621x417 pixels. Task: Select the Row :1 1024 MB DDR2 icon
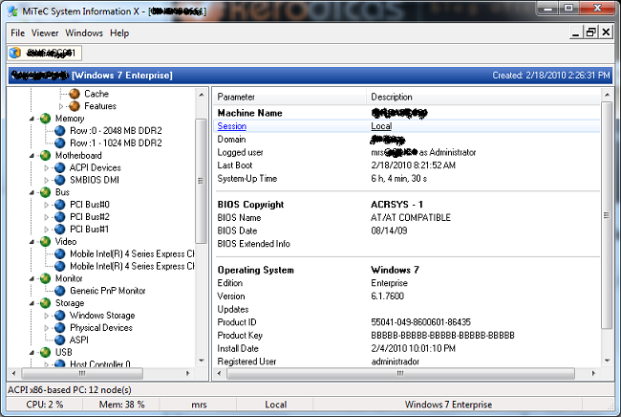tap(60, 143)
